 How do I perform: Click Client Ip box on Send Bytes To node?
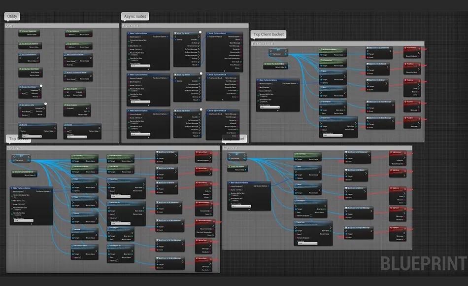pyautogui.click(x=117, y=260)
